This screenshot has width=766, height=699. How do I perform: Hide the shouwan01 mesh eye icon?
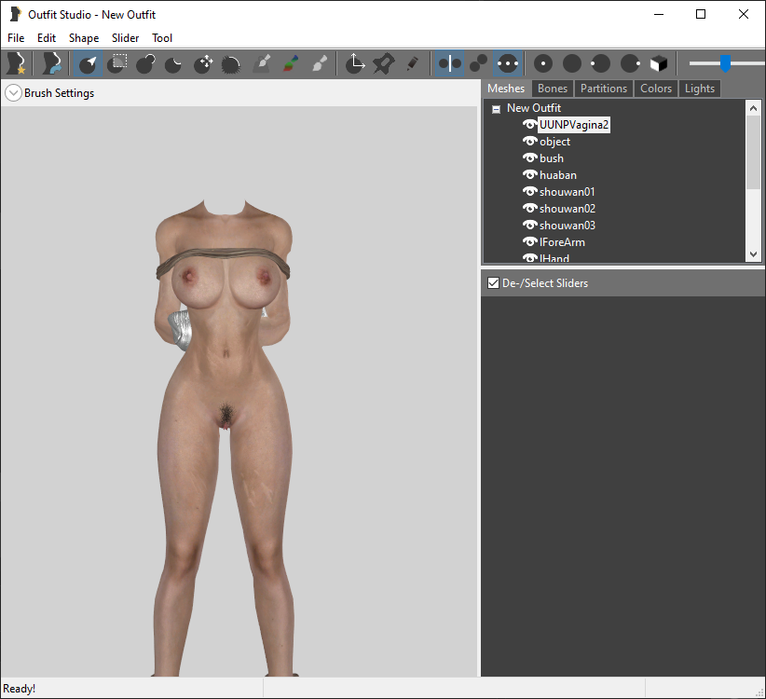tap(530, 191)
